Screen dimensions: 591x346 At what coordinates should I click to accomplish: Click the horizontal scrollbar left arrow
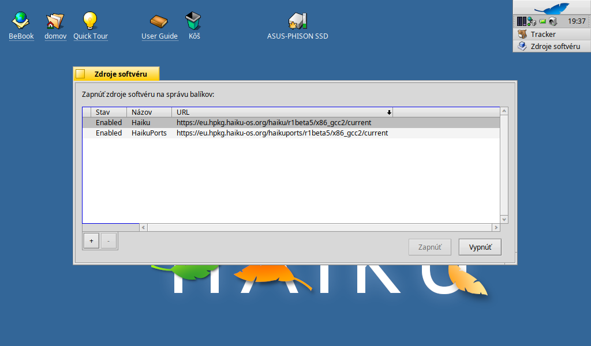143,227
